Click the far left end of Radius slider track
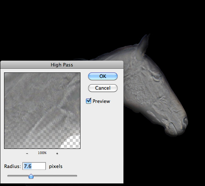This screenshot has height=186, width=205. [x=8, y=176]
